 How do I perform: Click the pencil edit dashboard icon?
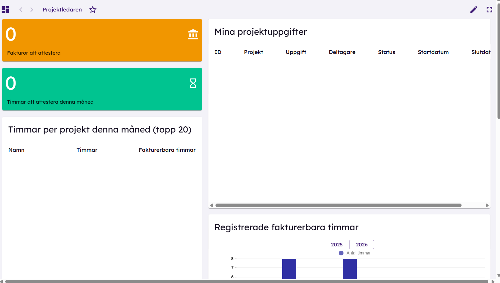point(474,10)
